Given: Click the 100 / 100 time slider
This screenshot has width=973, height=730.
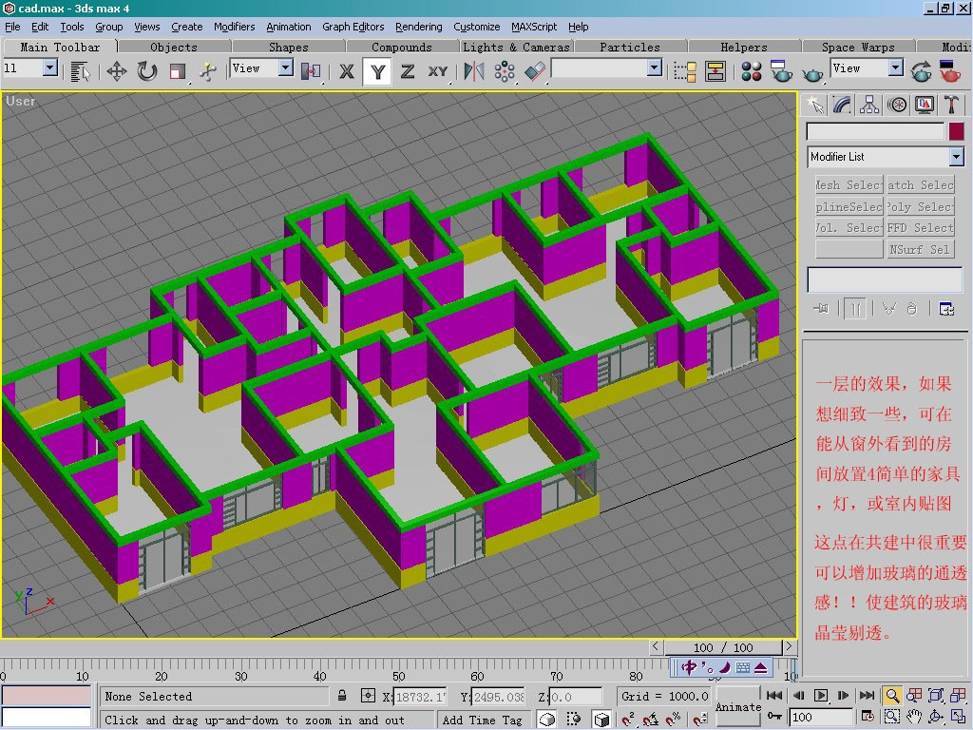Looking at the screenshot, I should pyautogui.click(x=723, y=647).
